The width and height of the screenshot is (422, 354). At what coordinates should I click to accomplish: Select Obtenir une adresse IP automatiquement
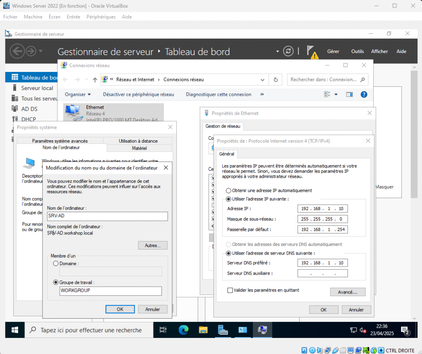(x=229, y=191)
